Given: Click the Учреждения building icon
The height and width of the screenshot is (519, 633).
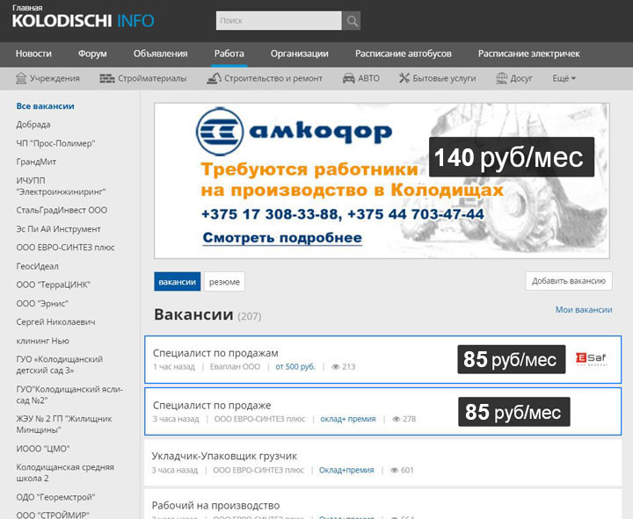Looking at the screenshot, I should pyautogui.click(x=21, y=78).
